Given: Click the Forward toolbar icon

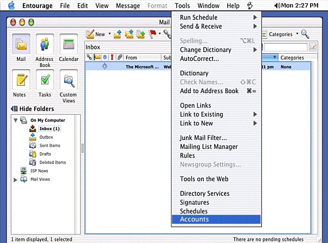Looking at the screenshot, I should [x=141, y=34].
